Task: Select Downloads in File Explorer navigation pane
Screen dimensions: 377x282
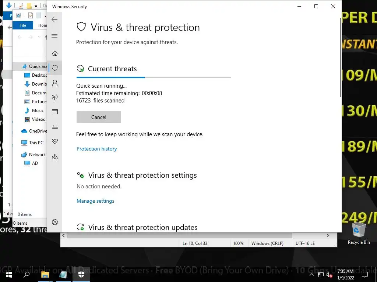Action: tap(36, 84)
